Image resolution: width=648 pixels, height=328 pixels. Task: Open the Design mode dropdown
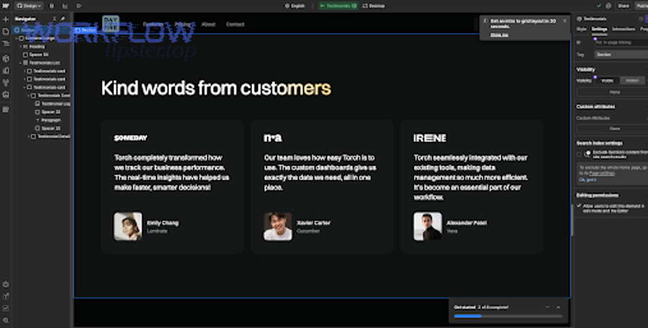pos(30,5)
